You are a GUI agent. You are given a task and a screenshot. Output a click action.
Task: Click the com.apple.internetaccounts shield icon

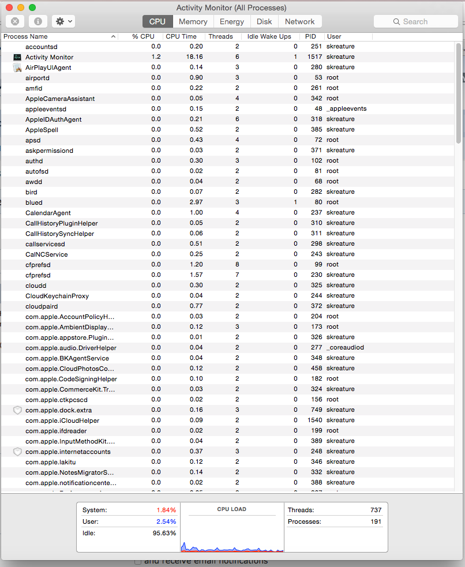[17, 452]
